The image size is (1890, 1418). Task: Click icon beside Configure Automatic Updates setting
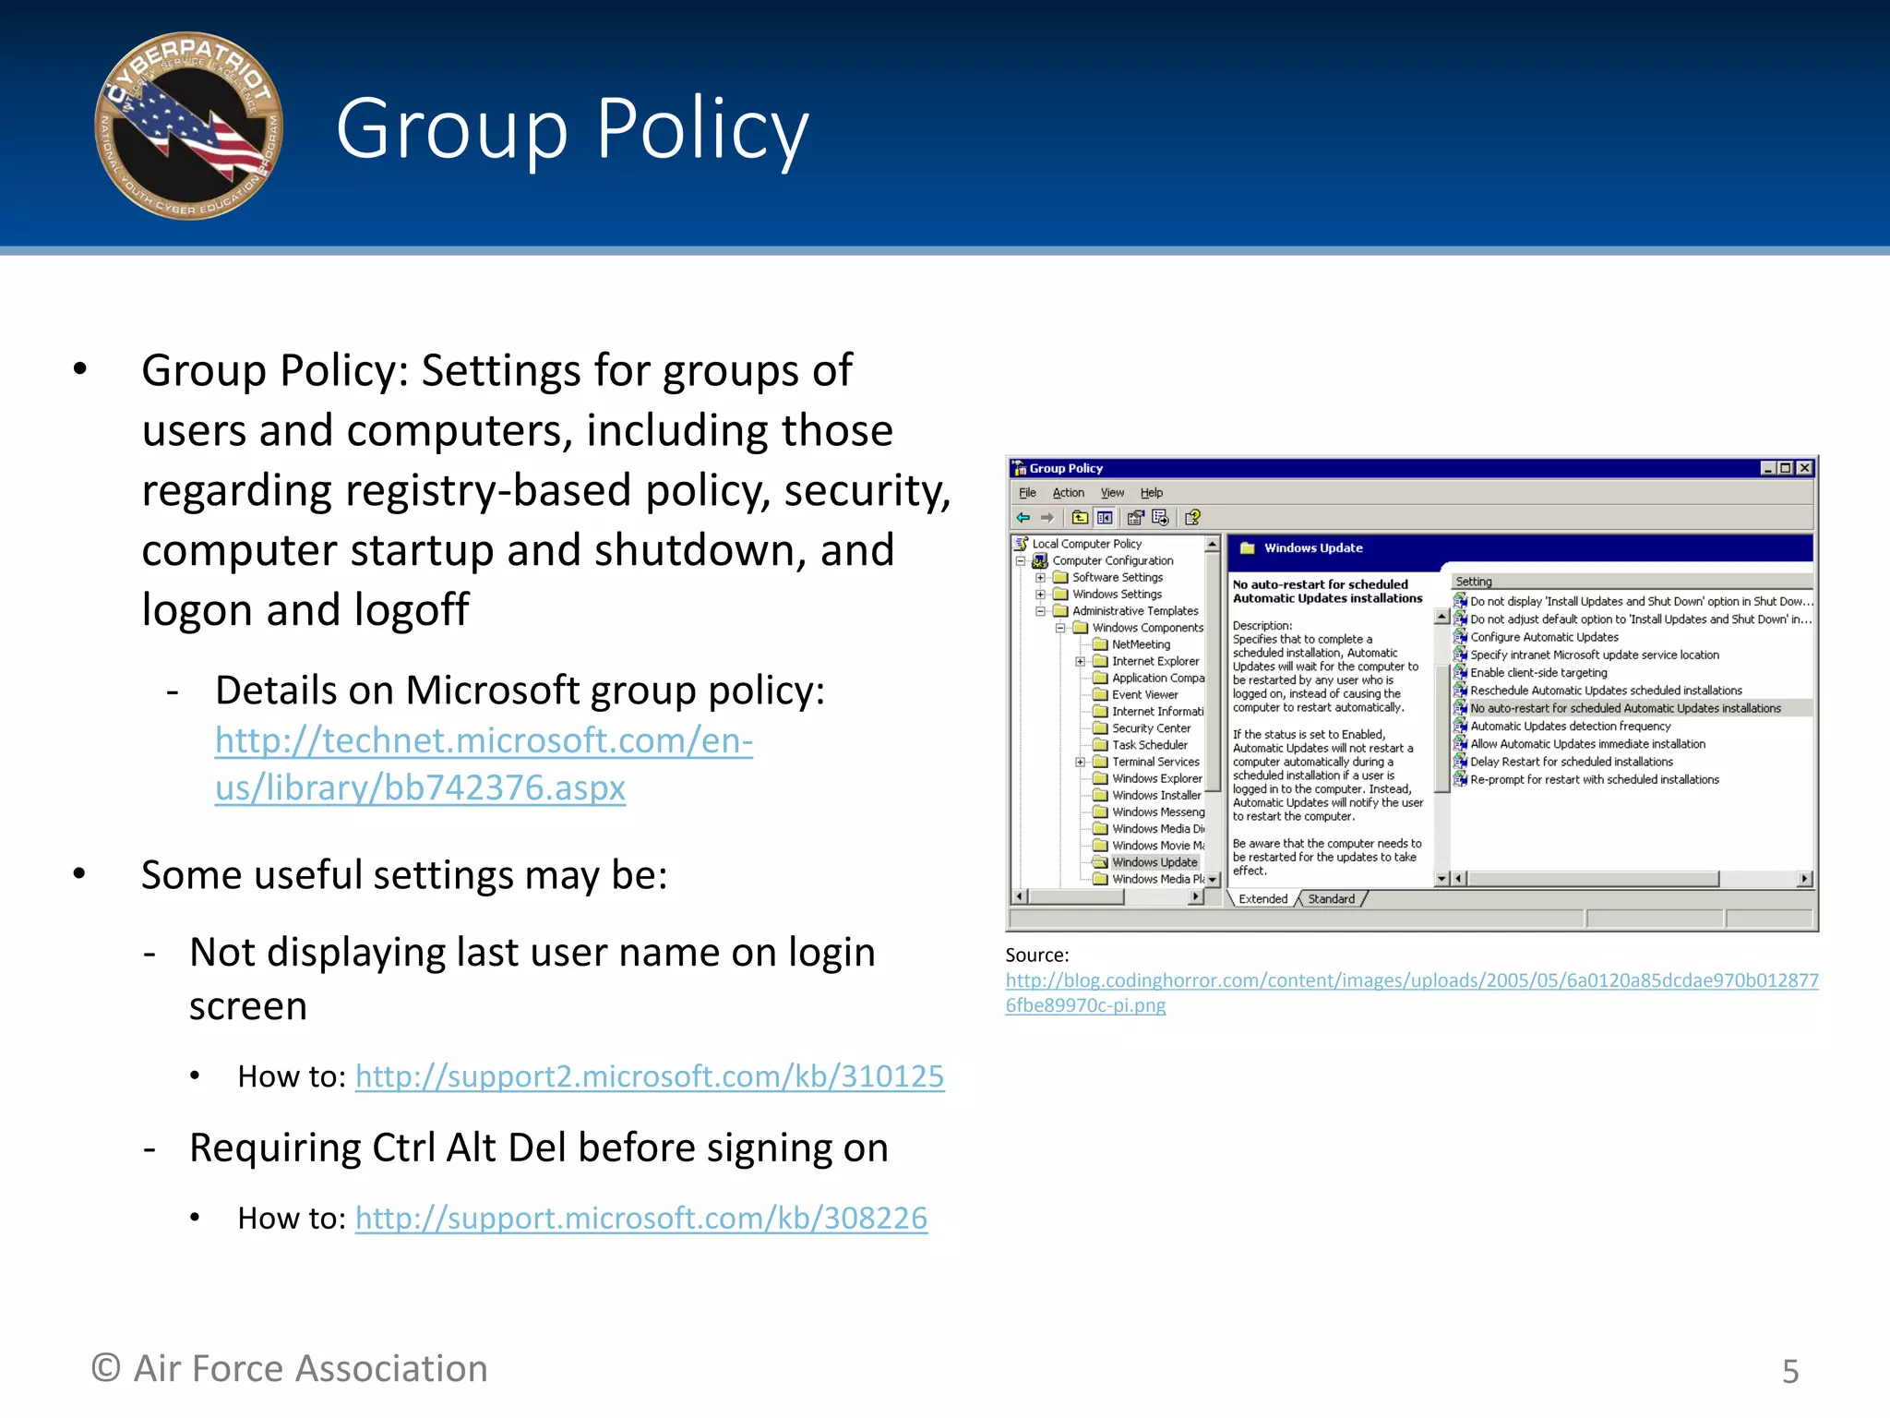(x=1460, y=637)
